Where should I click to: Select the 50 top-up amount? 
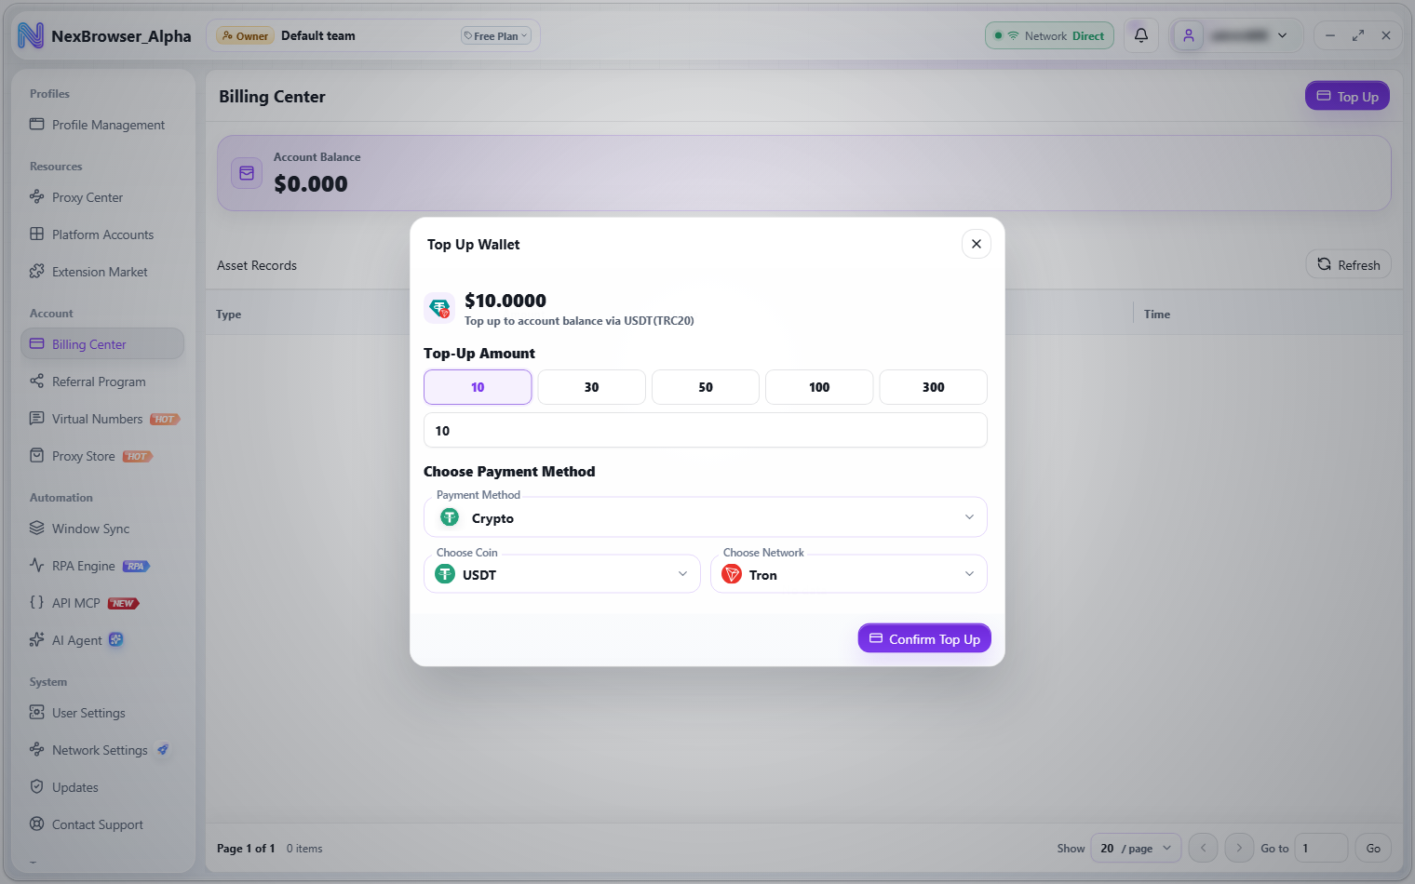[706, 387]
